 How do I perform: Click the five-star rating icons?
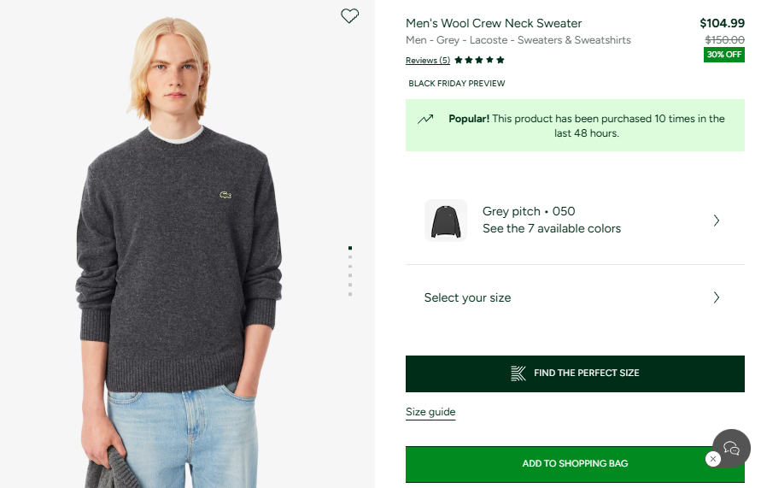click(x=479, y=61)
